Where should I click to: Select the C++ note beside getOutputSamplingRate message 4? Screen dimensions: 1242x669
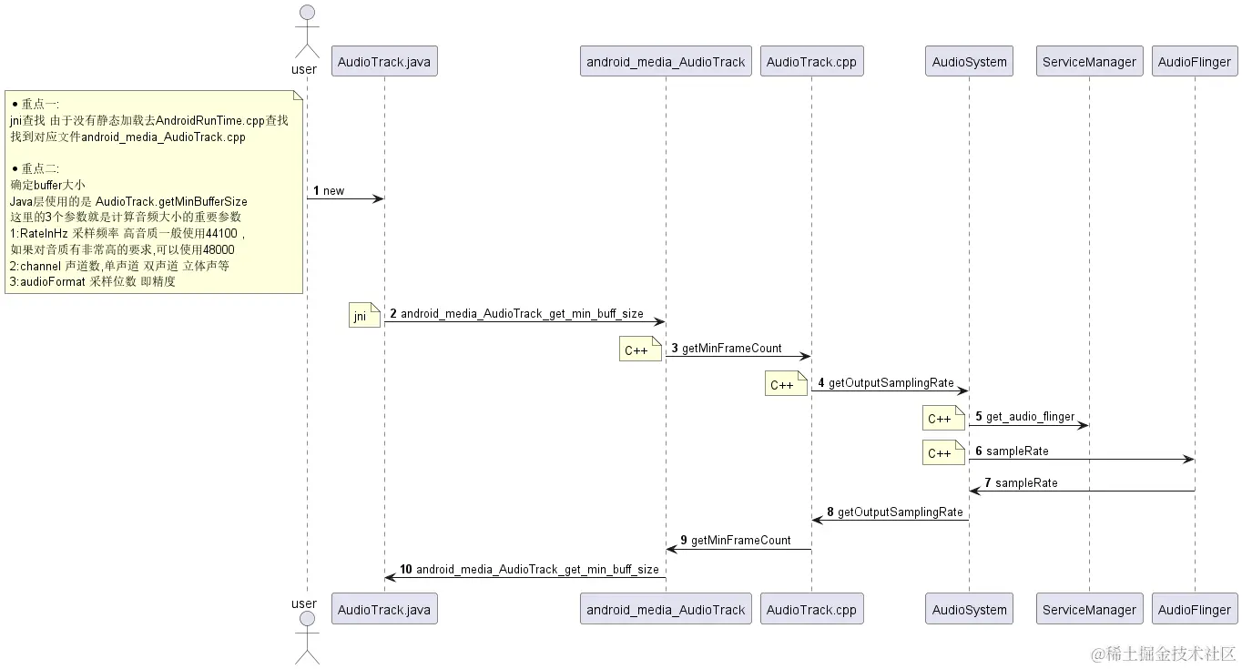(787, 384)
